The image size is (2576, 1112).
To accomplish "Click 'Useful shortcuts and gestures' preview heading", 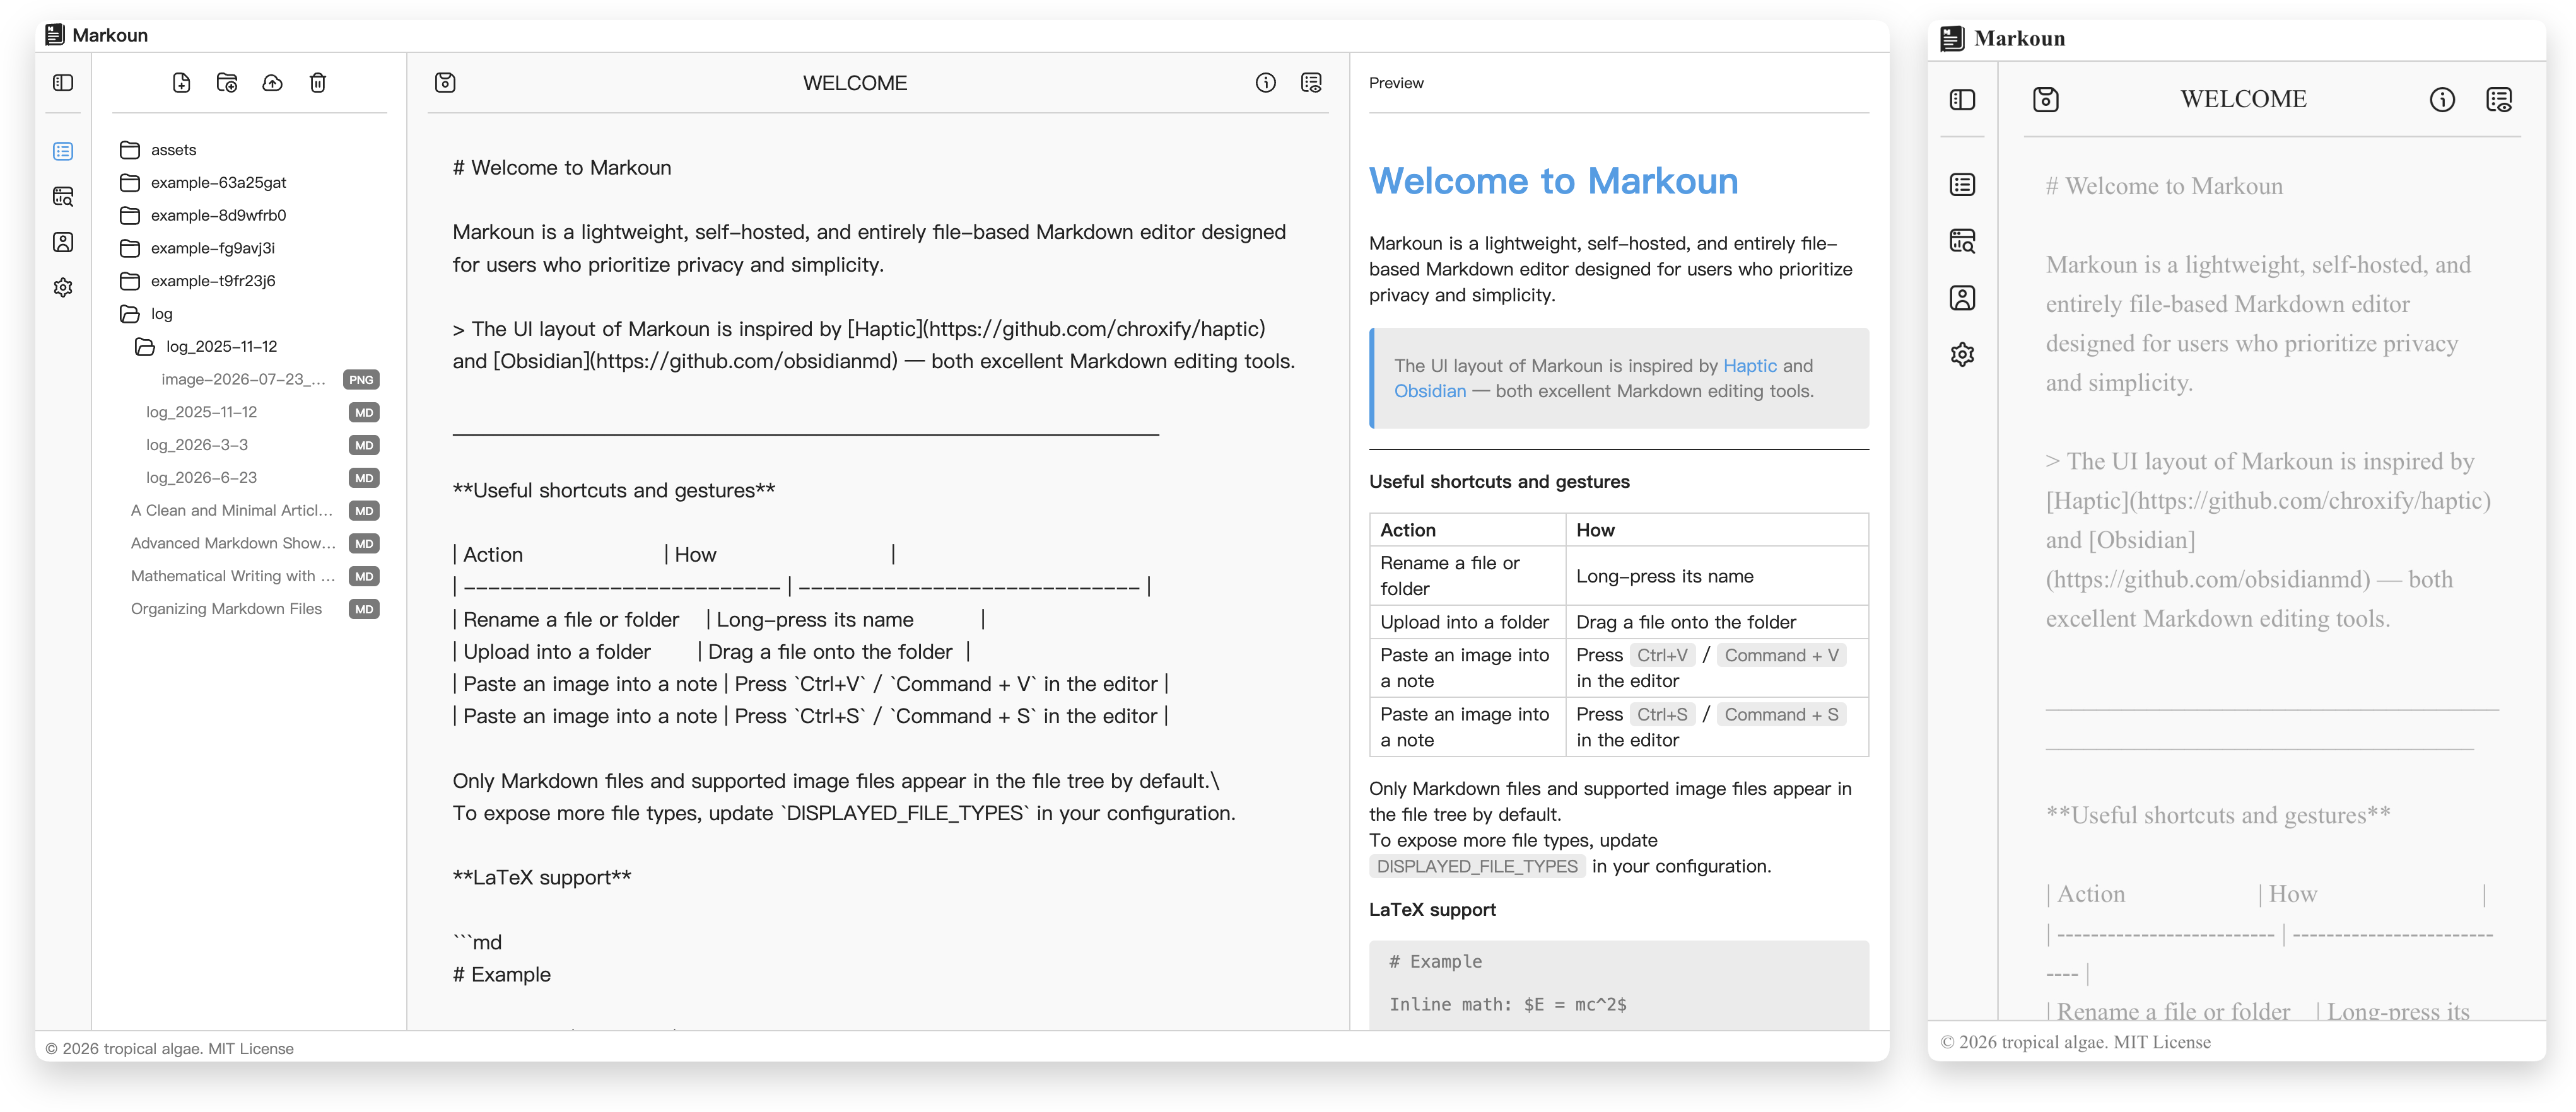I will click(x=1499, y=482).
